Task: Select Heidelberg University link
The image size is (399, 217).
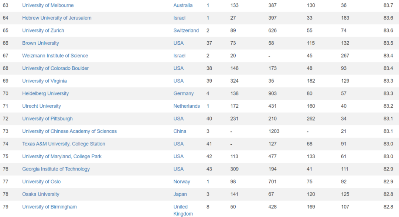Action: pos(45,93)
